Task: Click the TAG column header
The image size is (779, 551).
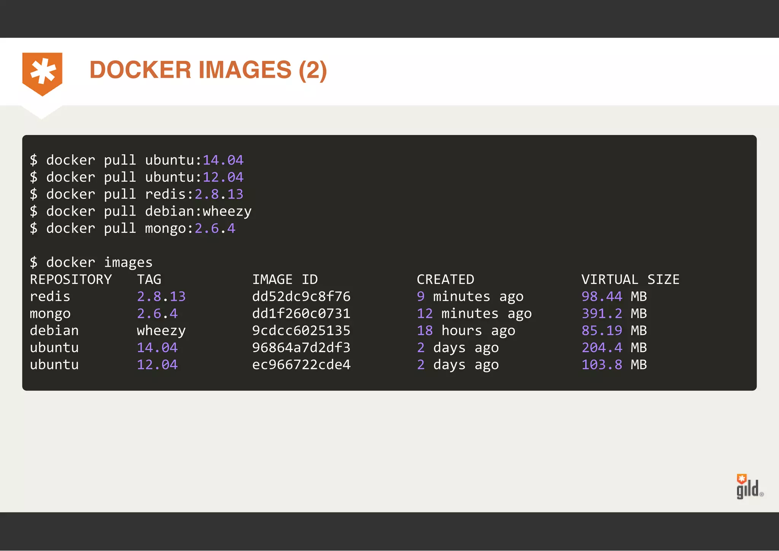Action: click(149, 279)
